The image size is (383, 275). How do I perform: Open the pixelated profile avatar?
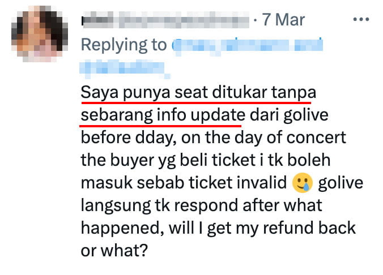[40, 34]
